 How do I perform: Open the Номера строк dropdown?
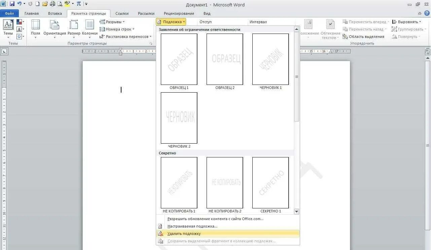click(117, 29)
